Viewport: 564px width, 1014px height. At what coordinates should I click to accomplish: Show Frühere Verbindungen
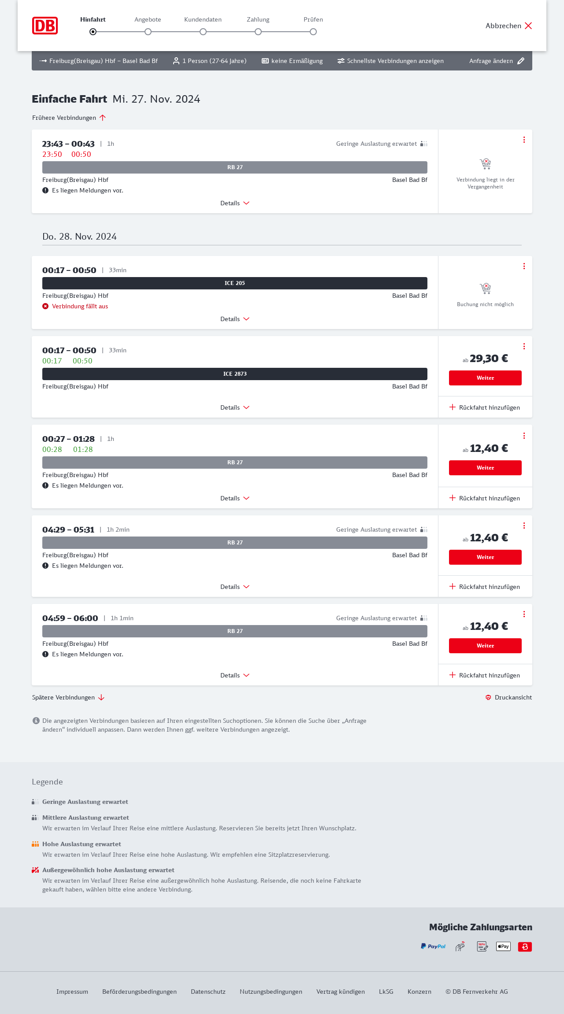coord(69,118)
